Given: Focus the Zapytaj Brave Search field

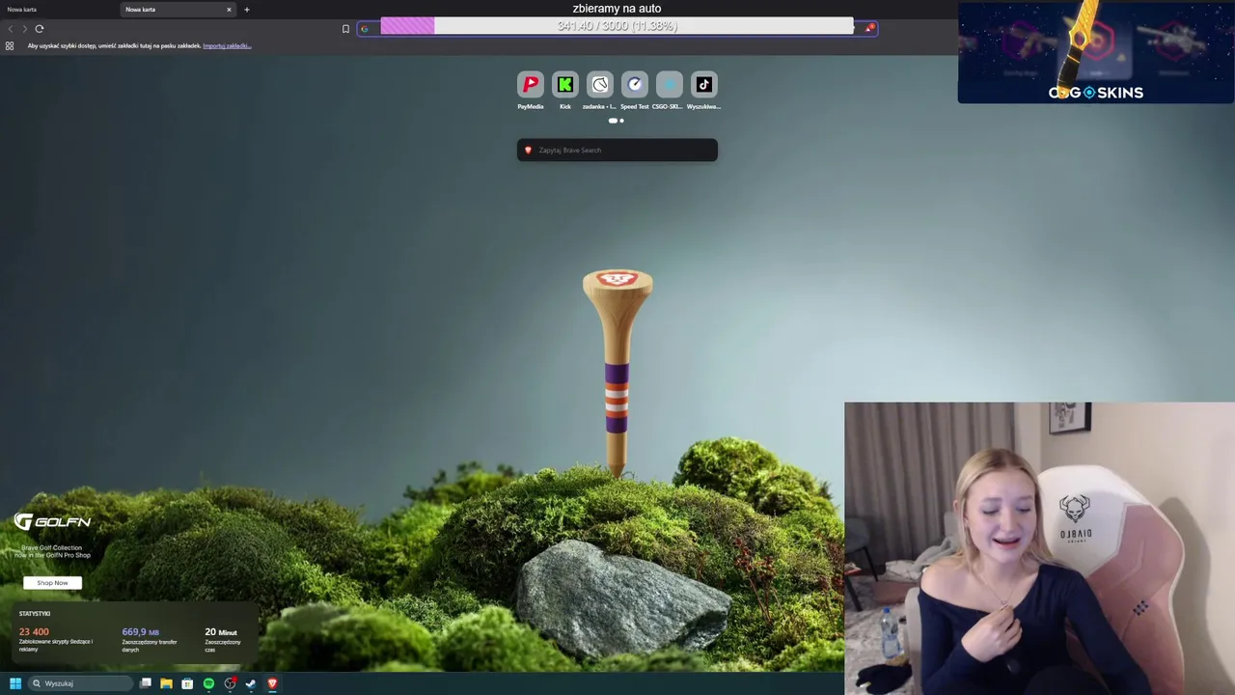Looking at the screenshot, I should pos(617,150).
